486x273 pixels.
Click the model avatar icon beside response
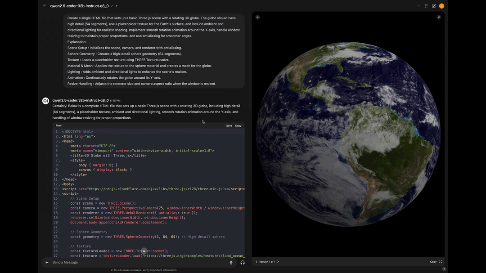coord(45,101)
